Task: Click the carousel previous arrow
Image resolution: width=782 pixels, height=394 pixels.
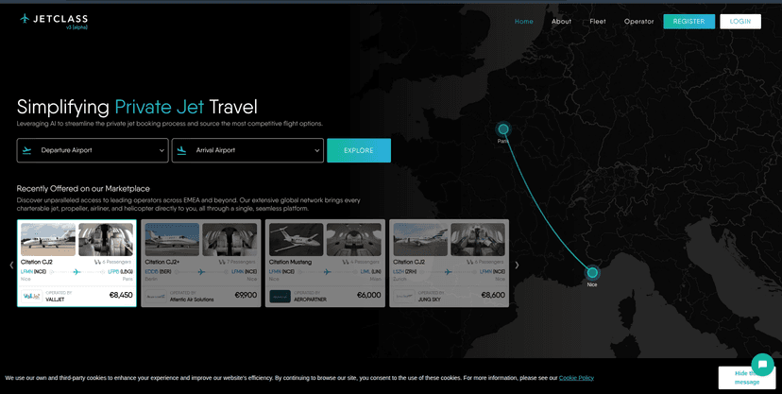Action: pos(11,266)
